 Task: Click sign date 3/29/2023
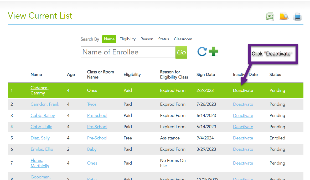[206, 149]
